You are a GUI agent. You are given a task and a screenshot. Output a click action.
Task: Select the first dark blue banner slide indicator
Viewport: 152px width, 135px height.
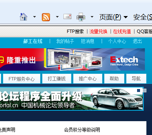(x=139, y=90)
